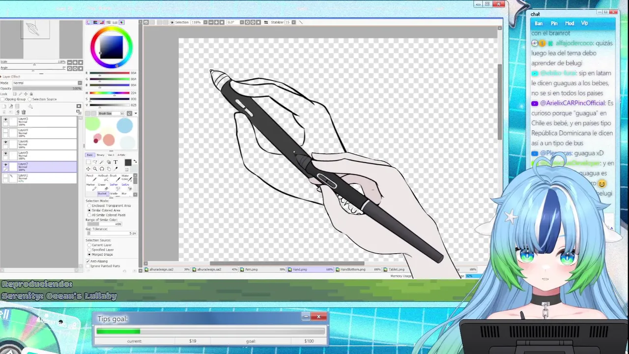Open the Stabilizer value dropdown

pos(294,22)
